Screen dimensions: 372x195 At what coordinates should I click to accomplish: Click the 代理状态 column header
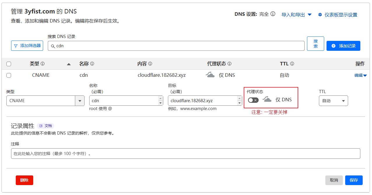[x=217, y=64]
